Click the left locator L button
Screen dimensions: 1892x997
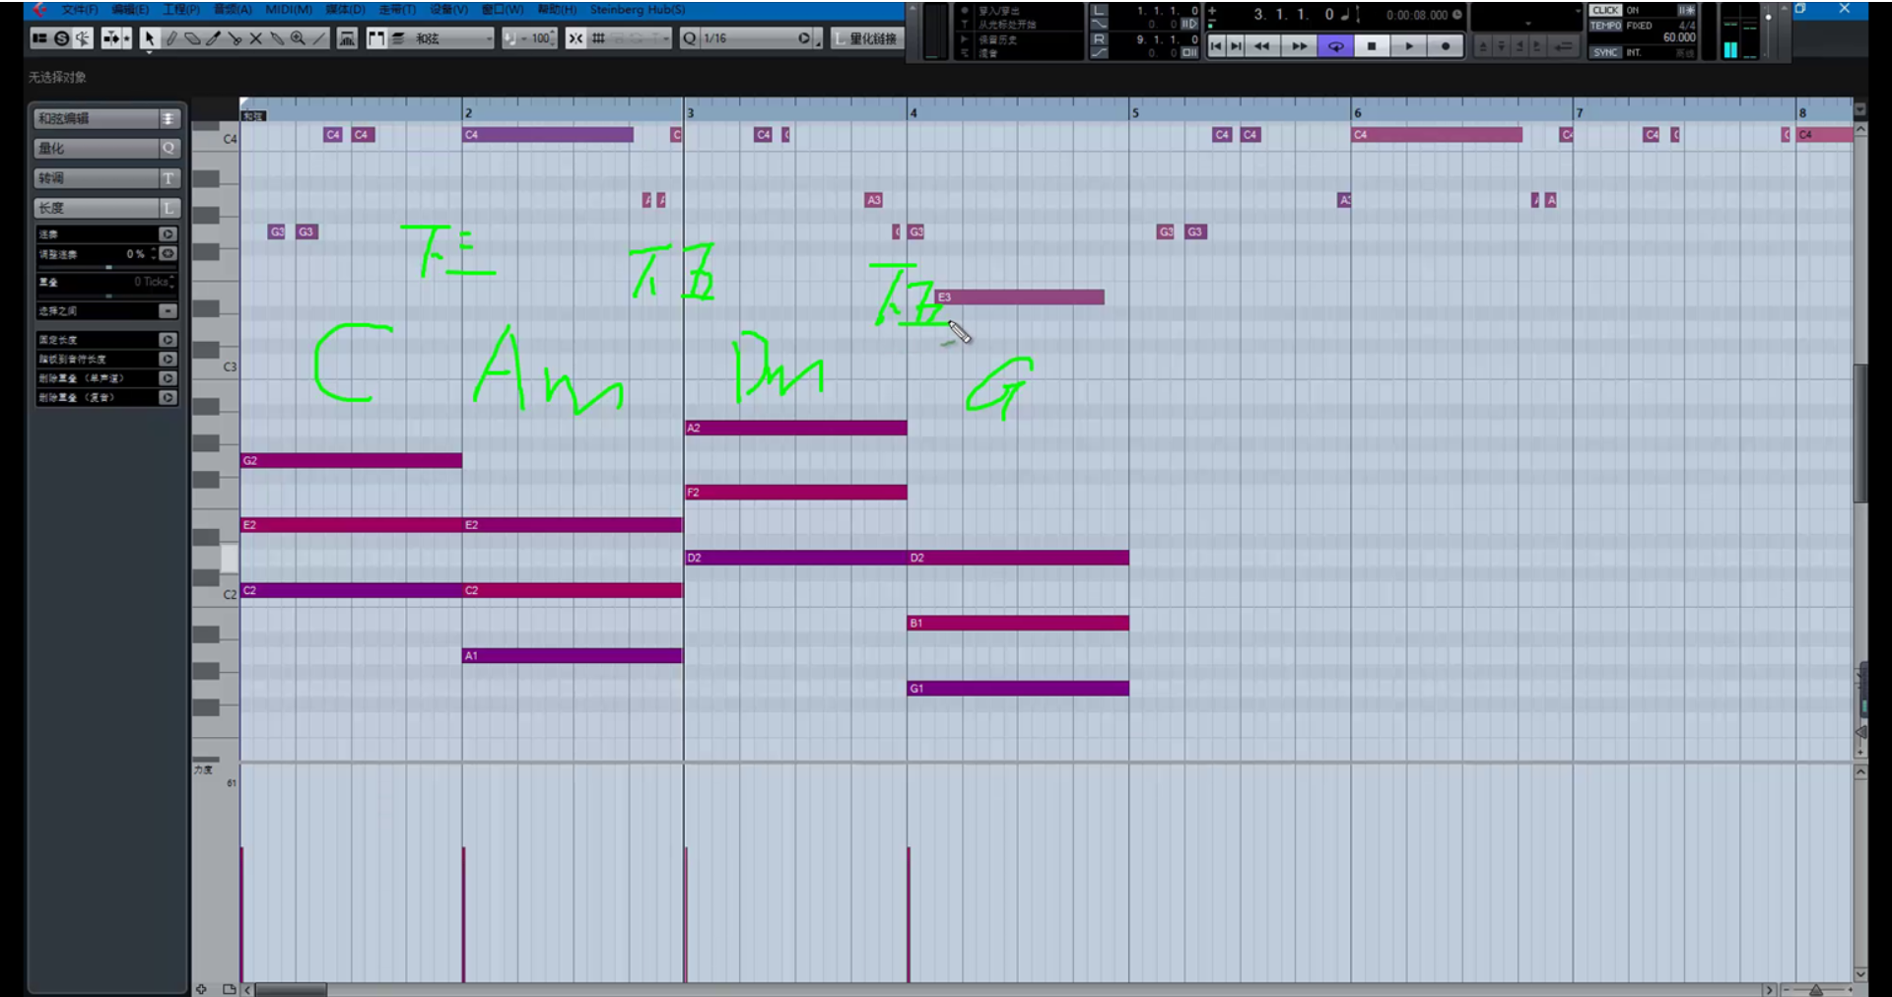1100,11
